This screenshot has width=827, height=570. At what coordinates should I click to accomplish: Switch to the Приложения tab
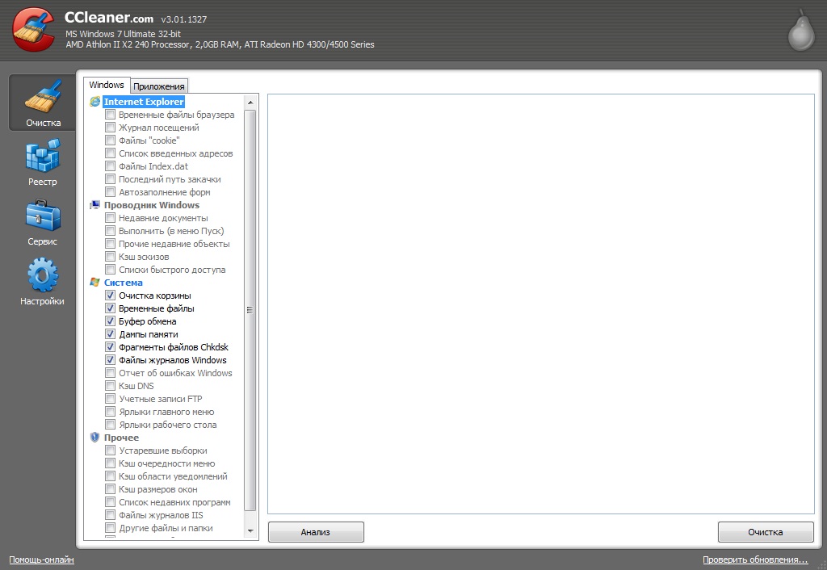click(159, 86)
